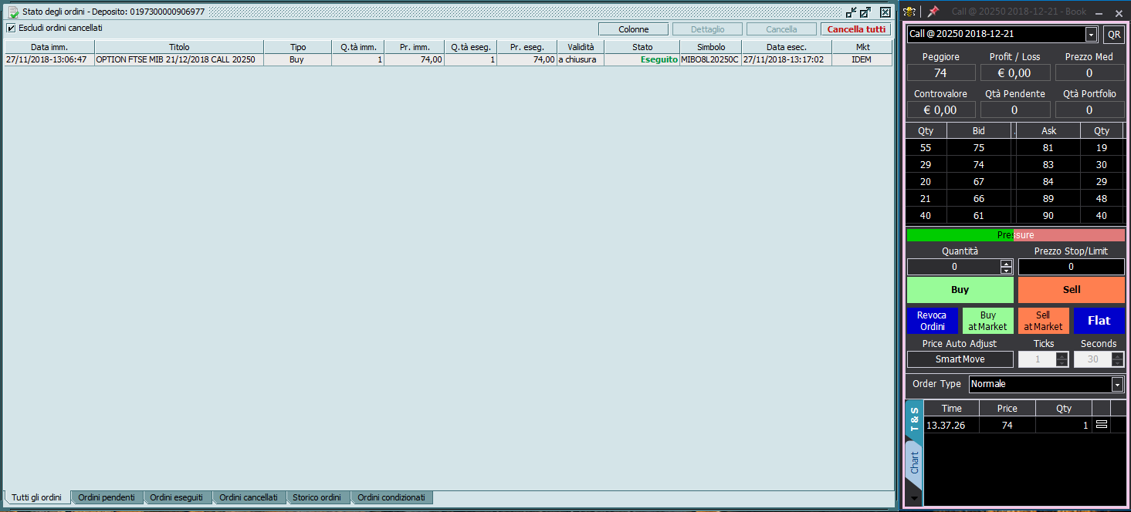Click the Cancella tutti button
The width and height of the screenshot is (1131, 512).
click(856, 29)
